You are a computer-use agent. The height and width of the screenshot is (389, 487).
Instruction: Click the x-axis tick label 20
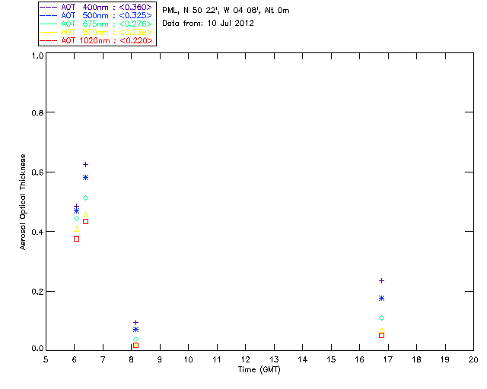[473, 359]
